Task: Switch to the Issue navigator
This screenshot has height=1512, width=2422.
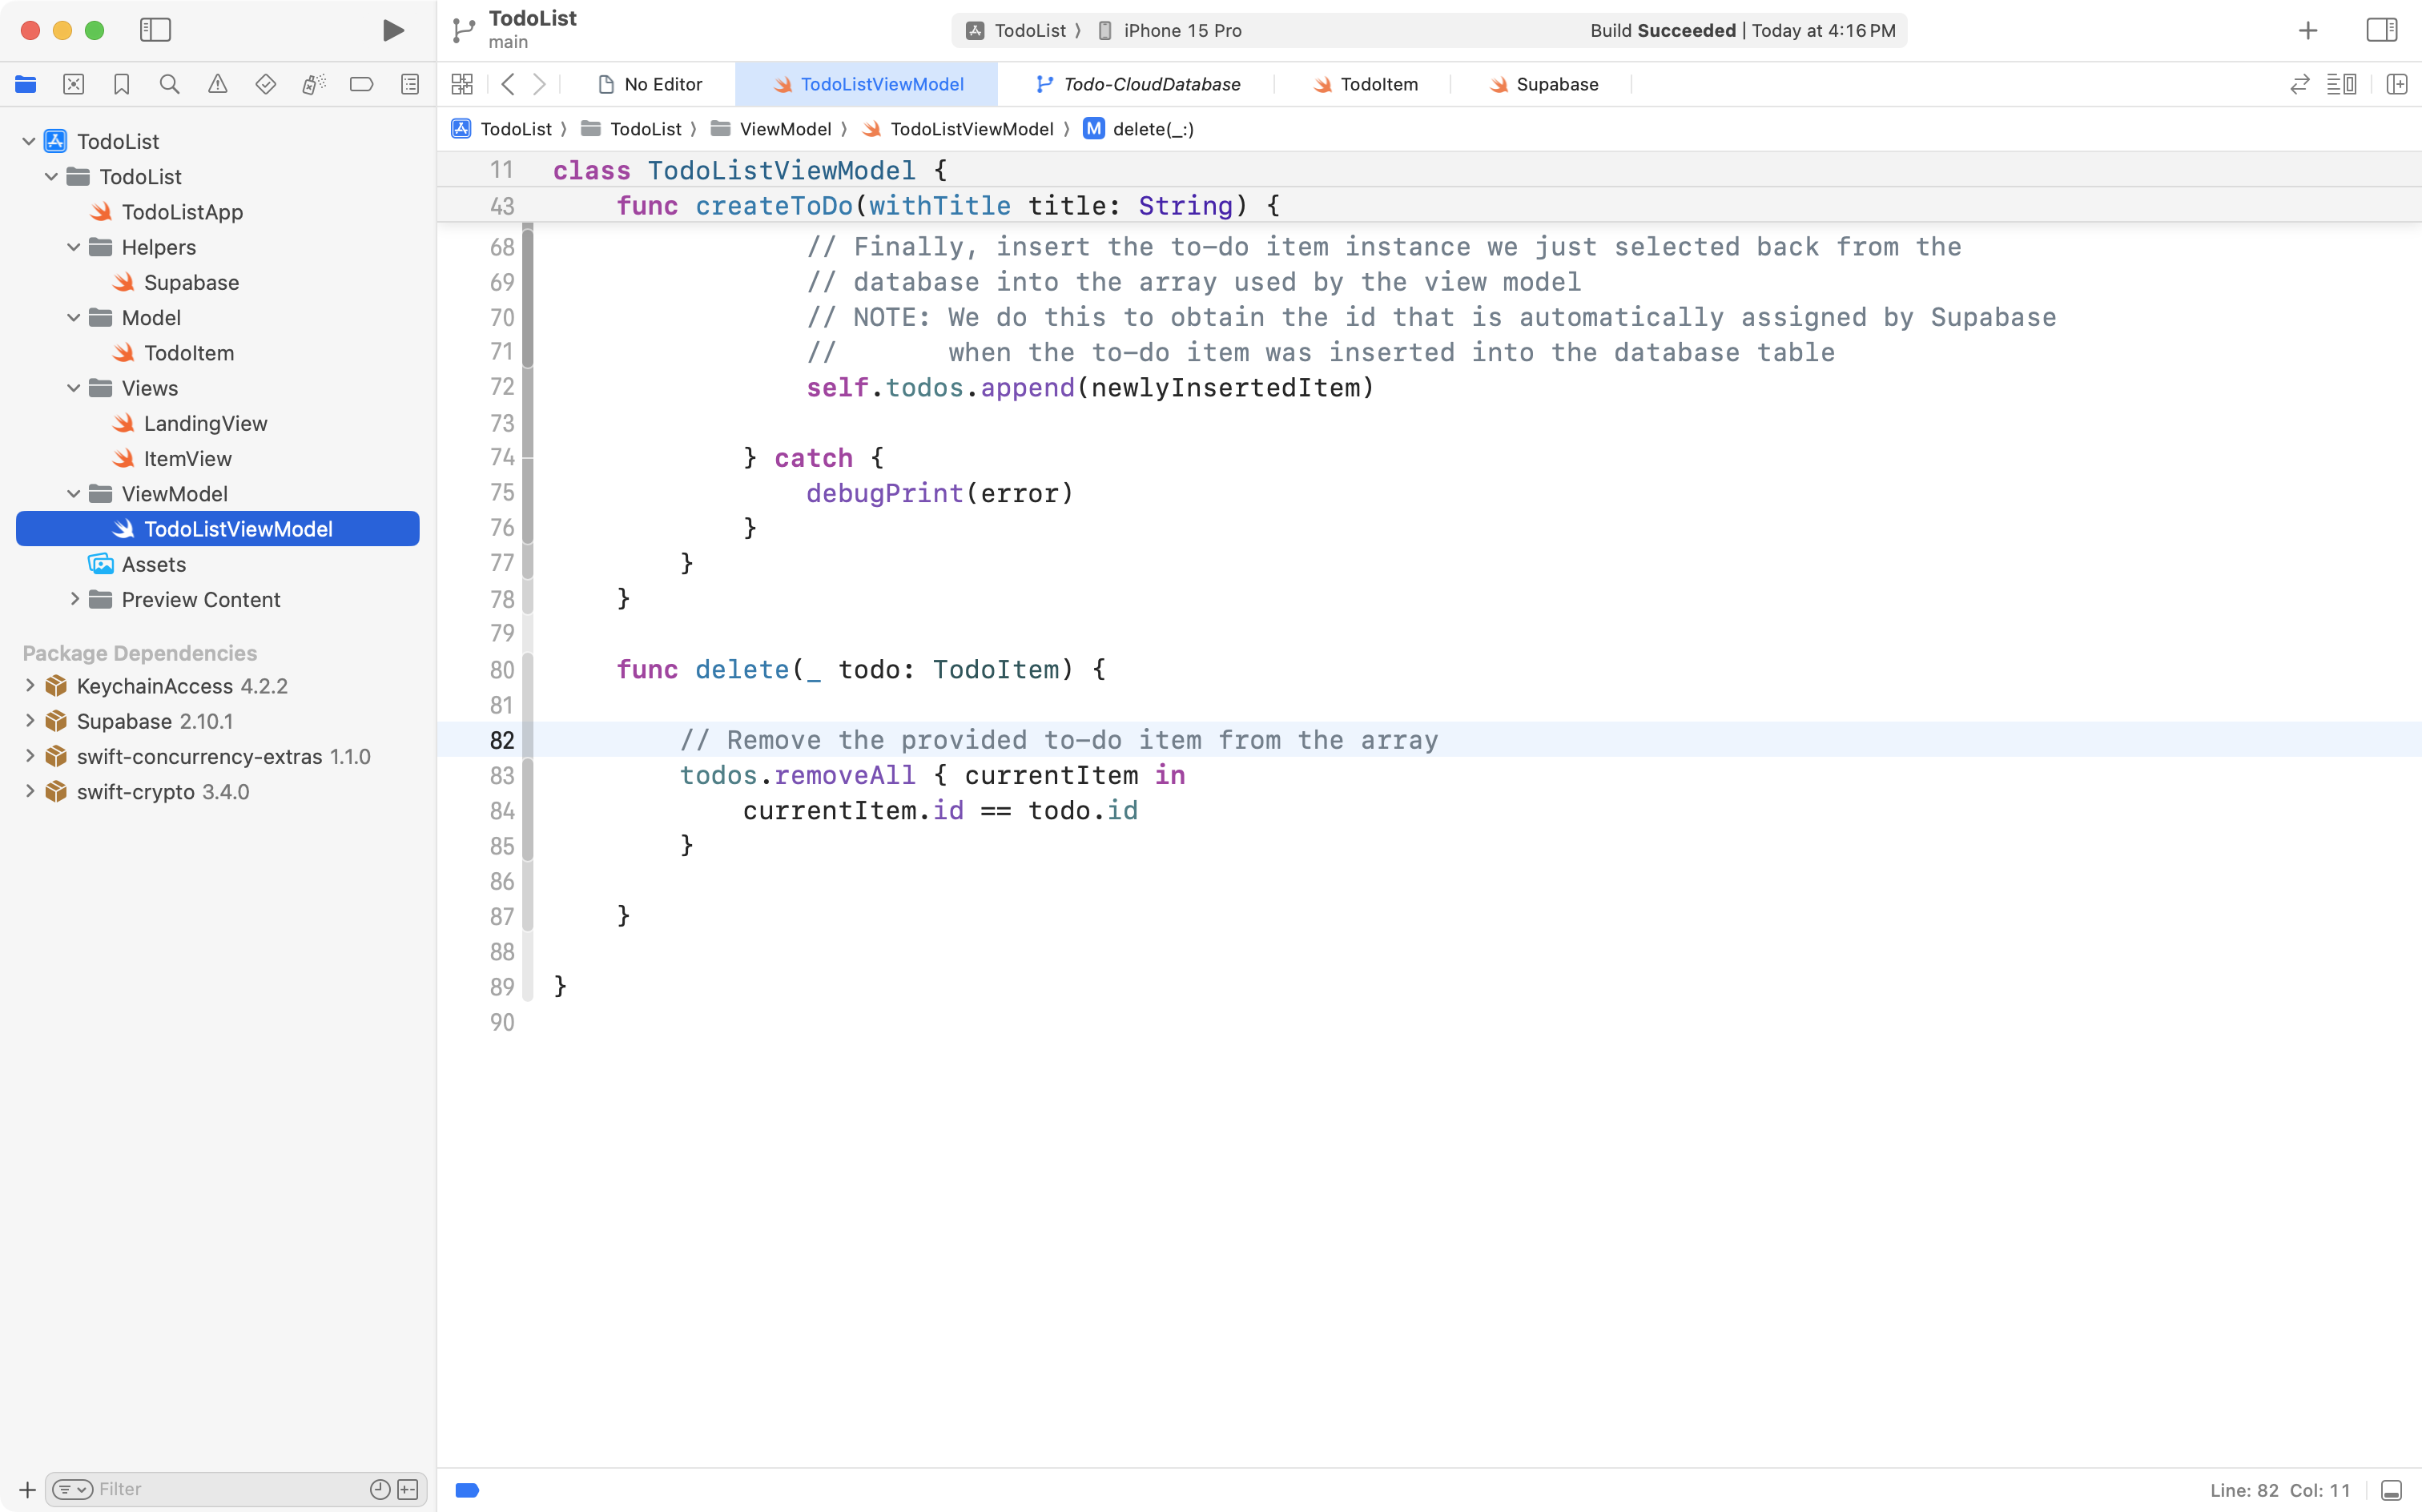Action: (x=217, y=84)
